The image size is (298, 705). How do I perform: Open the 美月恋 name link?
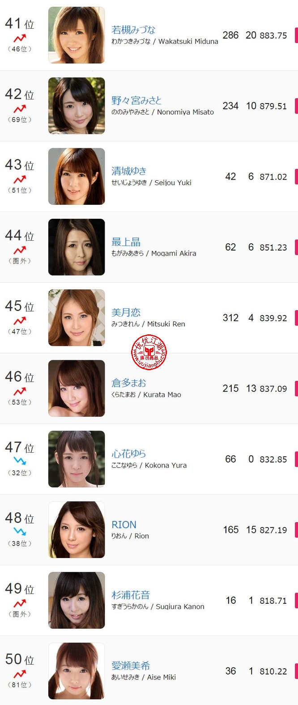click(x=126, y=312)
